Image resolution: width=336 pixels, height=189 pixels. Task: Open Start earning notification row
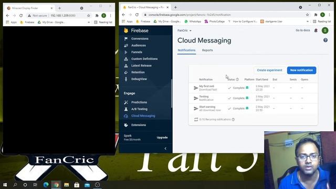pyautogui.click(x=253, y=109)
